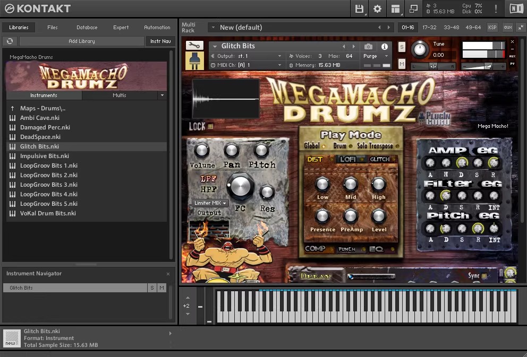Viewport: 527px width, 357px height.
Task: Solo the Glitch Bits instrument
Action: pyautogui.click(x=402, y=47)
